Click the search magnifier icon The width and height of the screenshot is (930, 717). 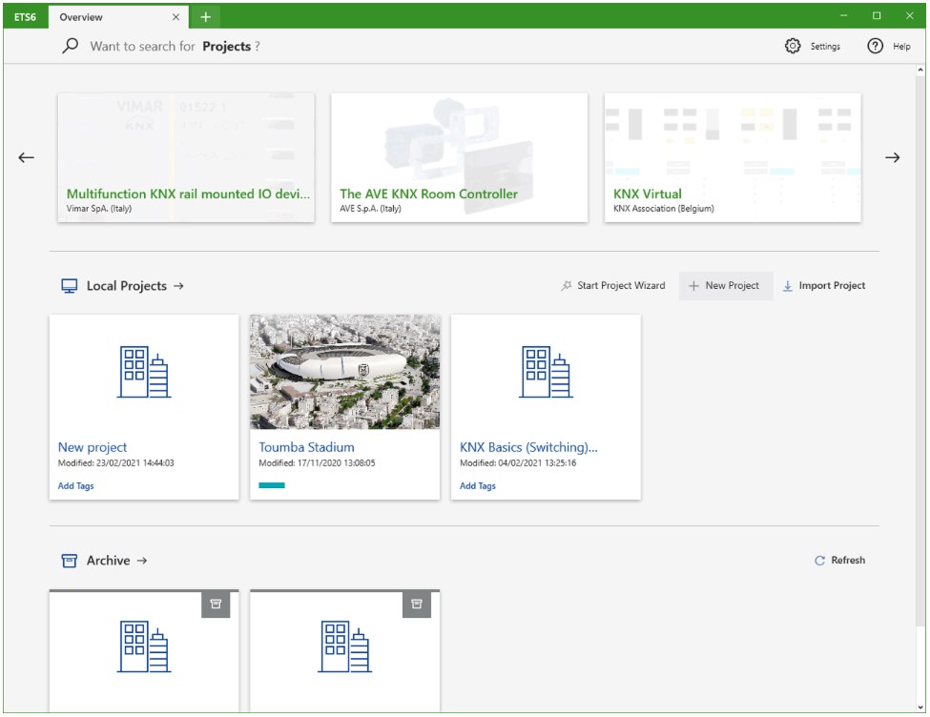click(70, 46)
